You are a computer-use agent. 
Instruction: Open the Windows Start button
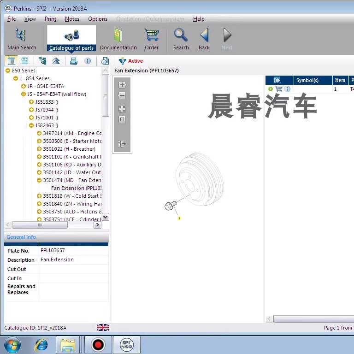(12, 345)
